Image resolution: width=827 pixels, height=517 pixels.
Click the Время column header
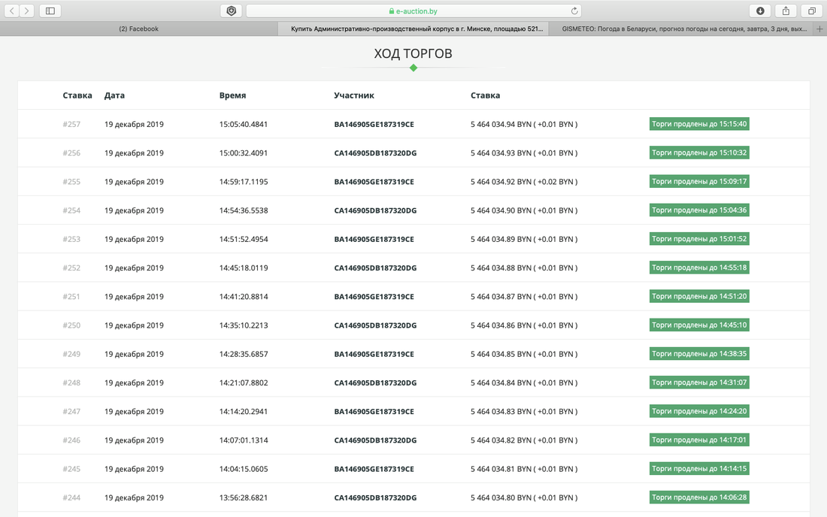coord(232,95)
